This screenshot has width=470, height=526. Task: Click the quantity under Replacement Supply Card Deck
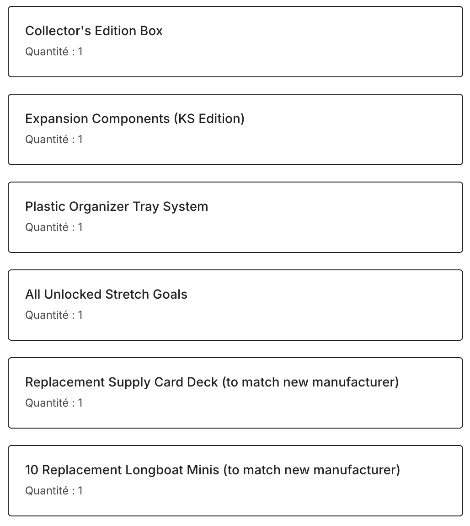click(54, 403)
